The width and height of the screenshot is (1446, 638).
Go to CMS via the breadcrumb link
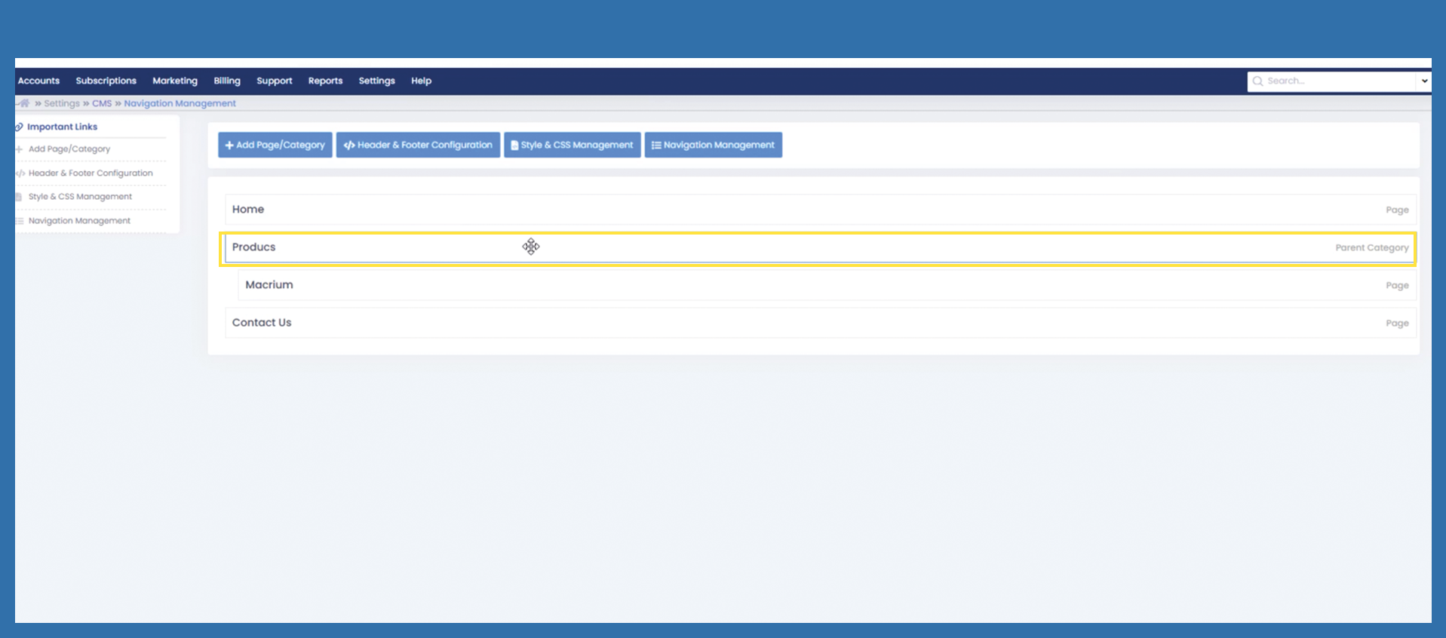(x=102, y=103)
